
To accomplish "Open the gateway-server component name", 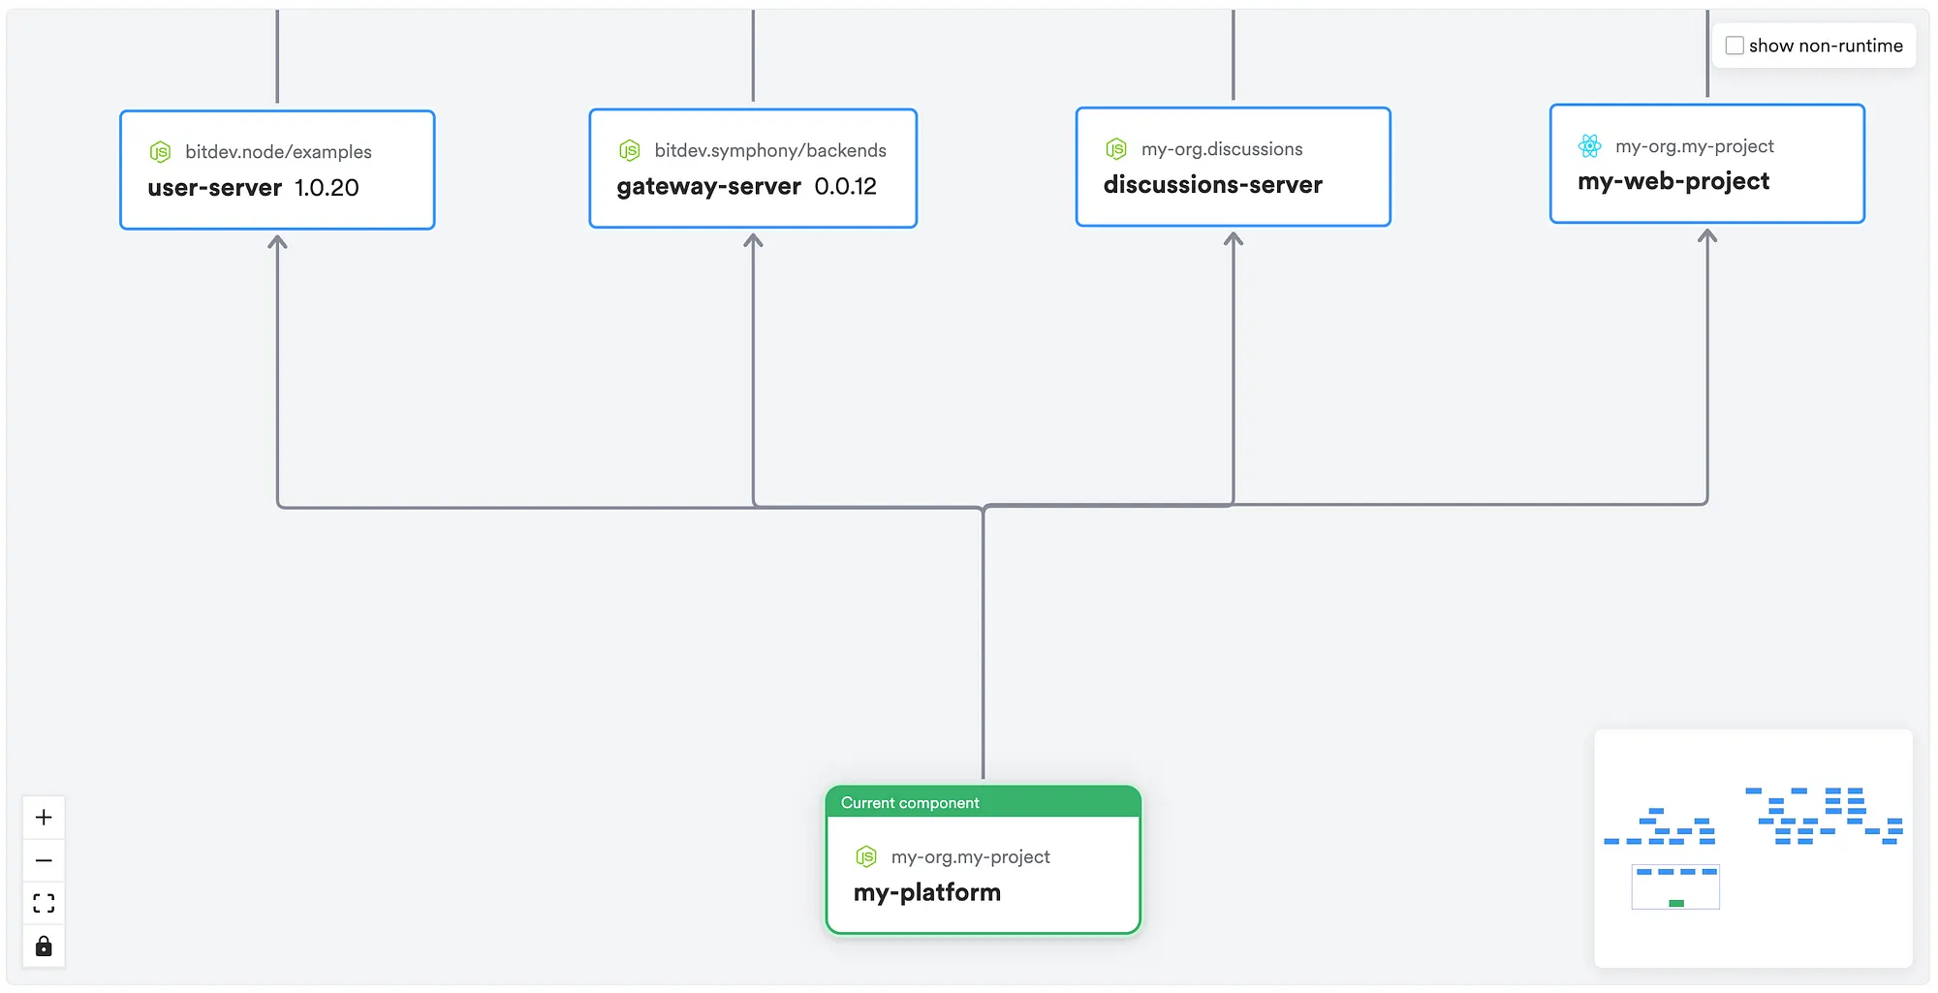I will point(709,186).
